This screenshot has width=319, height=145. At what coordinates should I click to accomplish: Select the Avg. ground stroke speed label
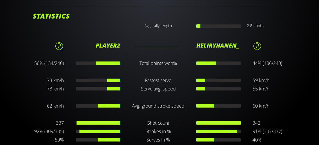(x=158, y=106)
